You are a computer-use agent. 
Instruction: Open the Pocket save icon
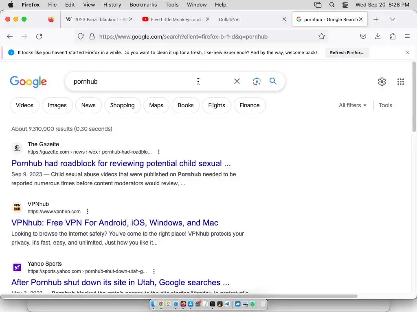tap(363, 36)
